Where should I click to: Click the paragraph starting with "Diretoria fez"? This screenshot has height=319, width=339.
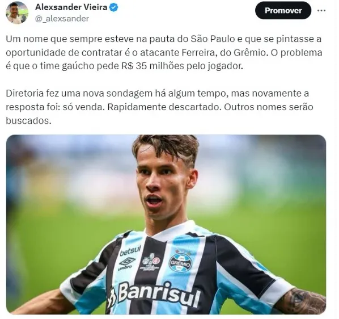159,107
